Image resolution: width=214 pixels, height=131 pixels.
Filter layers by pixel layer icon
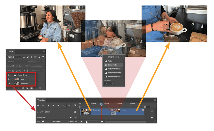24,57
